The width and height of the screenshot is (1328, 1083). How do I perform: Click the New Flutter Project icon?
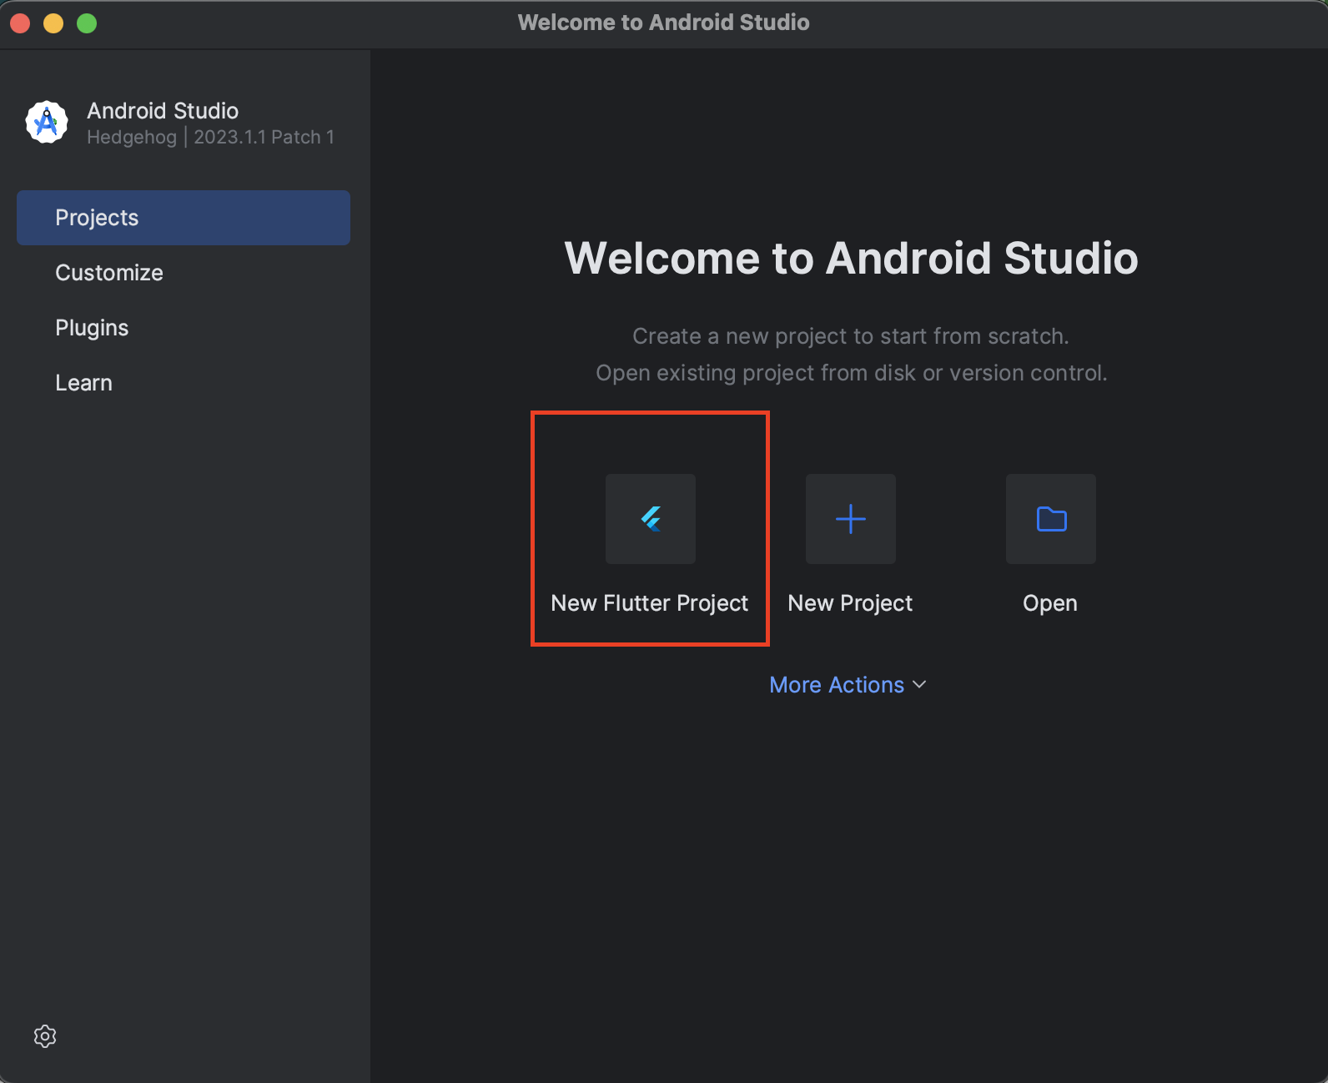point(651,519)
